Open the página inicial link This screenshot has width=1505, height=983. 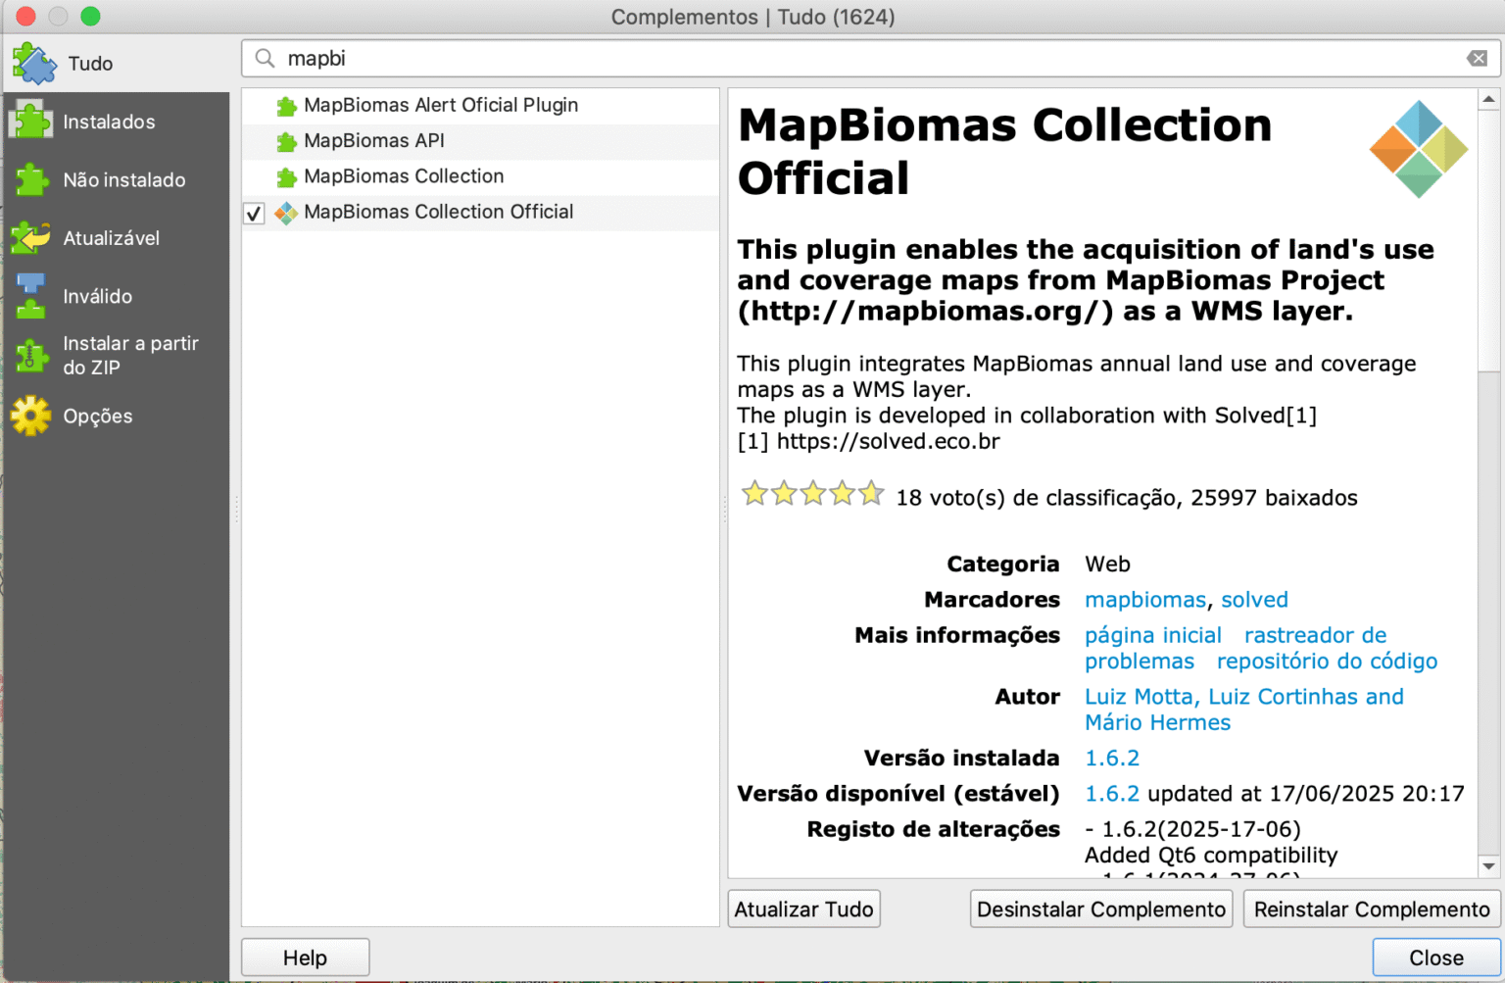pos(1152,635)
